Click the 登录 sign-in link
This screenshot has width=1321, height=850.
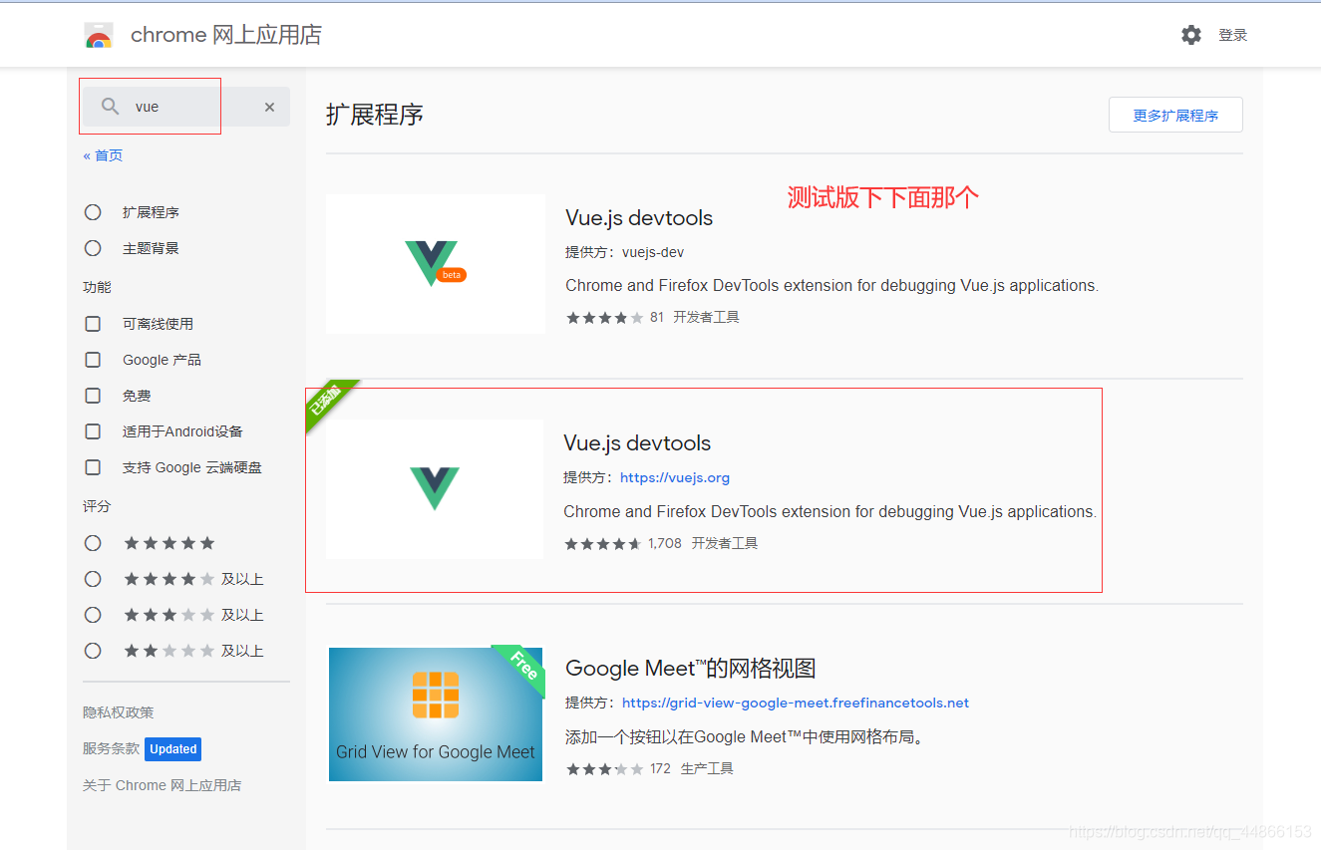click(x=1233, y=35)
